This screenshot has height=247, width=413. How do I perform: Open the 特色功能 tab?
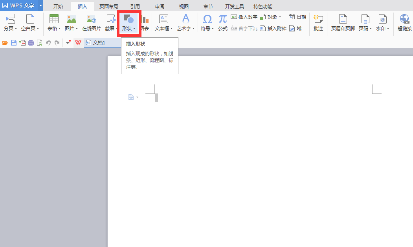click(x=263, y=6)
